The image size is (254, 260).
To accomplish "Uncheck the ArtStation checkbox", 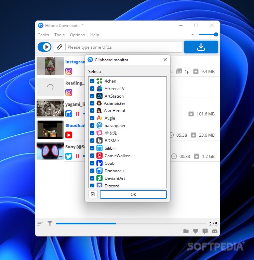I will pos(92,96).
